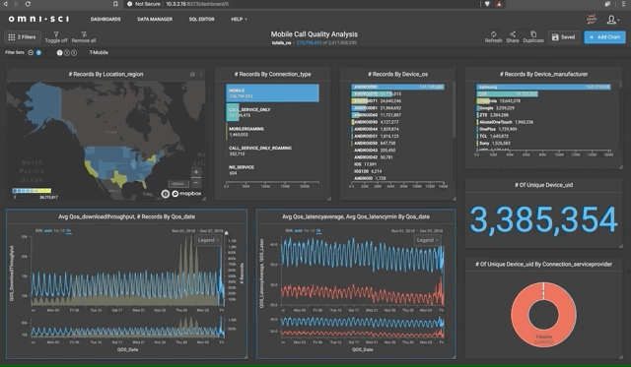Open the Dashboards tab
Image resolution: width=631 pixels, height=367 pixels.
[x=105, y=19]
